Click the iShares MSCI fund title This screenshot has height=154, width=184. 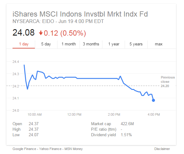point(80,14)
